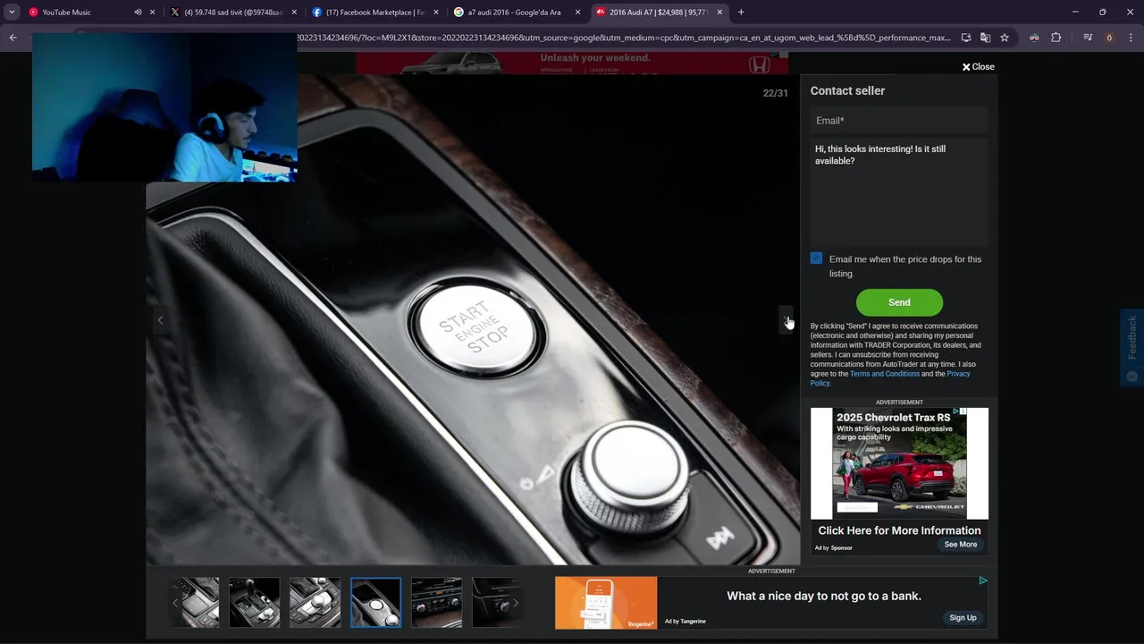The height and width of the screenshot is (644, 1144).
Task: Select the first touchpad thumbnail in strip
Action: pos(200,602)
